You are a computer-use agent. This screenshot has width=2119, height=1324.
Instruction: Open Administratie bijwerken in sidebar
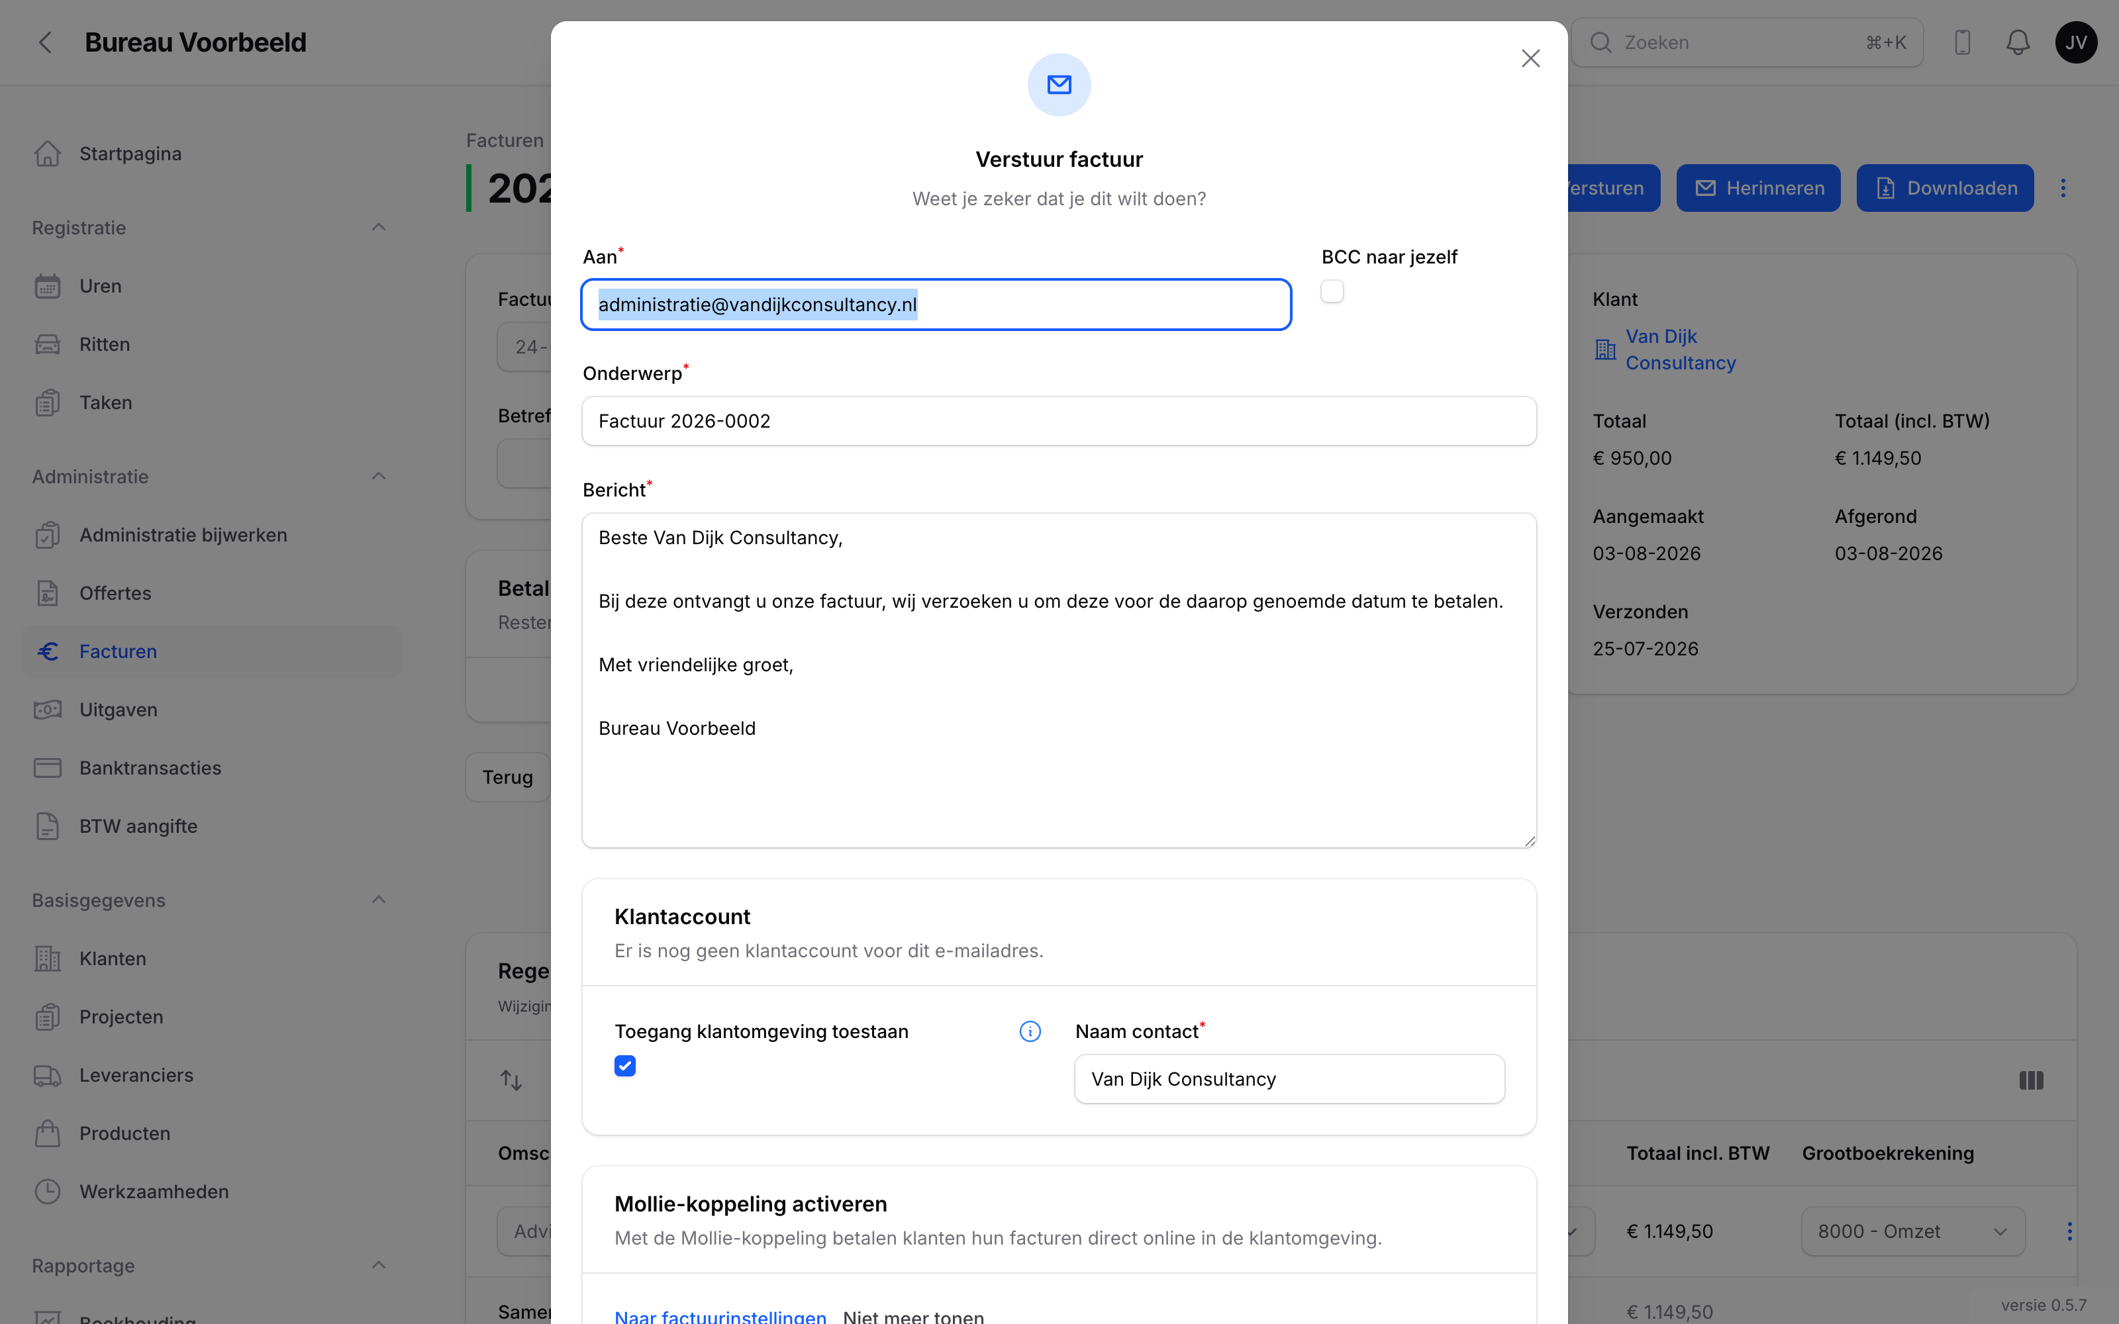183,535
